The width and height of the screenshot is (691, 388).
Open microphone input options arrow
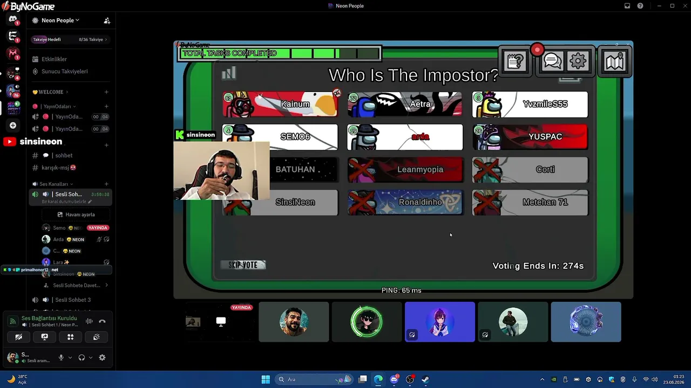click(x=70, y=358)
